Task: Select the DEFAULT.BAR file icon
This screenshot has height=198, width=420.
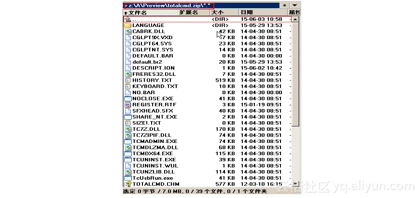Action: [128, 56]
